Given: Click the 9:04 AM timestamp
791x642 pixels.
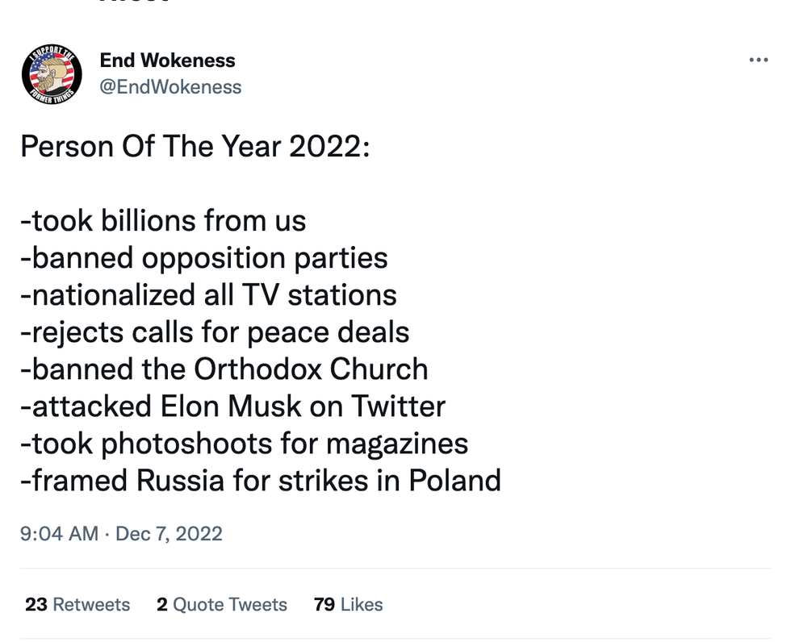Looking at the screenshot, I should pos(59,534).
